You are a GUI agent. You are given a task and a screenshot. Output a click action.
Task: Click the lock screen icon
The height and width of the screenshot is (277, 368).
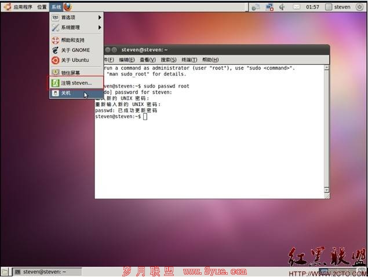55,72
